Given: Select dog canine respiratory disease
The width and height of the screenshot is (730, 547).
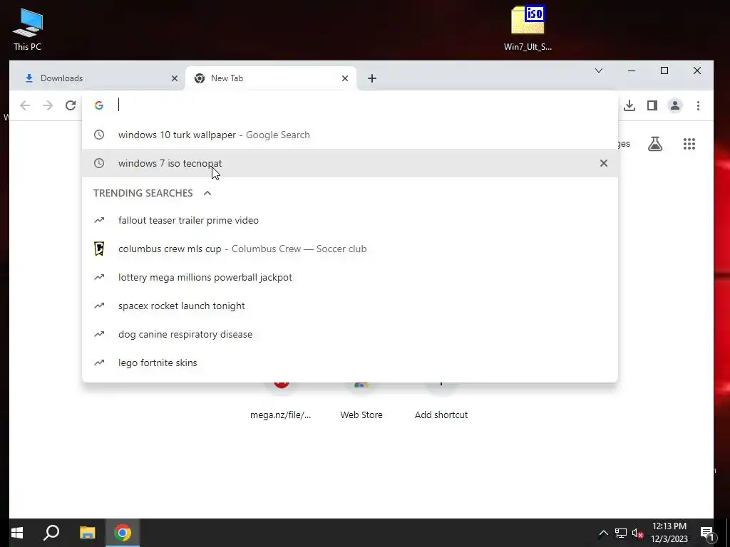Looking at the screenshot, I should coord(350,334).
